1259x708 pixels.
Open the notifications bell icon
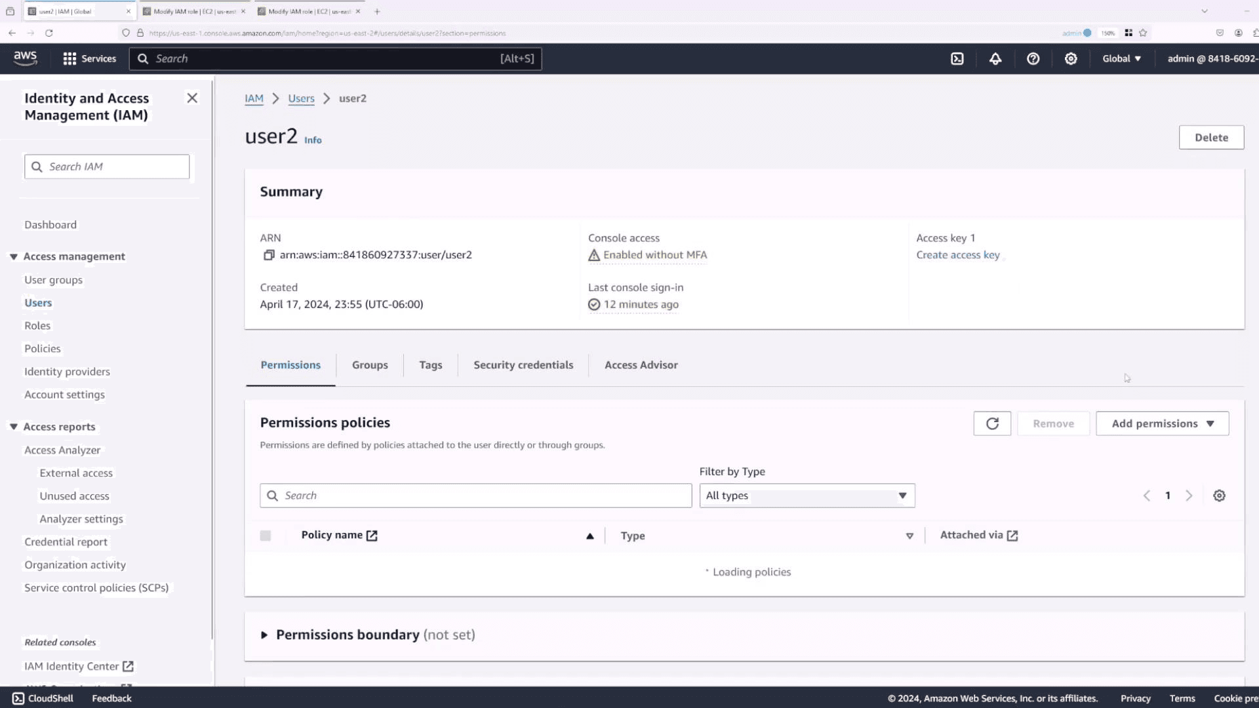tap(995, 59)
